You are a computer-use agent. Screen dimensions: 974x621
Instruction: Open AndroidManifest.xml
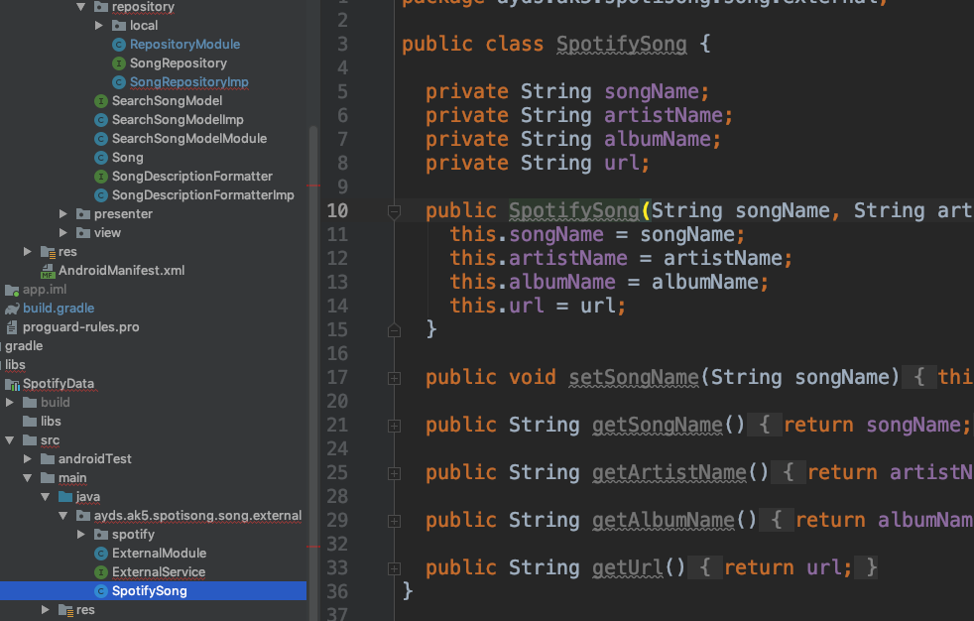pyautogui.click(x=121, y=271)
